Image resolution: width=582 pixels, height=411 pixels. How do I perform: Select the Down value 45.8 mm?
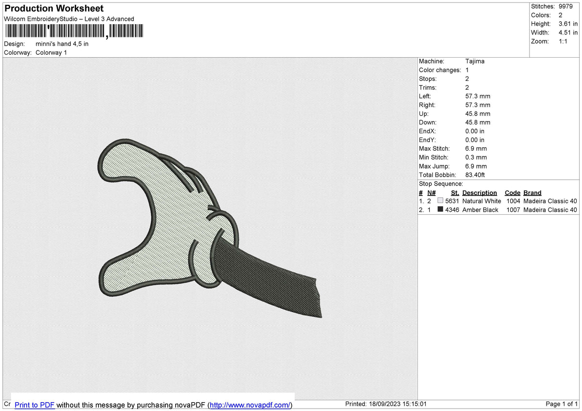478,122
